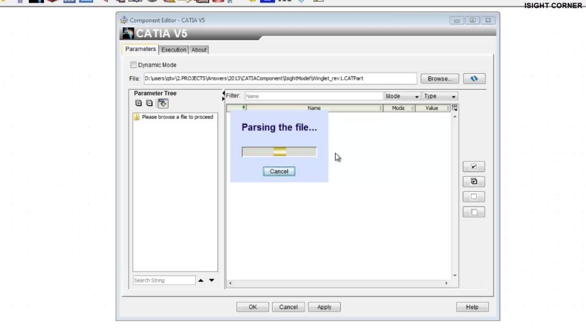Collapse all nodes in Parameter Tree
Screen dimensions: 586x329
pyautogui.click(x=150, y=103)
